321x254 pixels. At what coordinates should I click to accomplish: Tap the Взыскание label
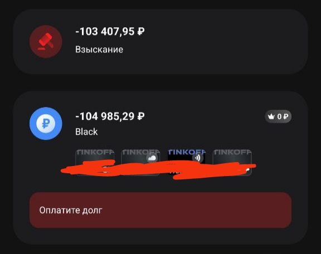[99, 50]
